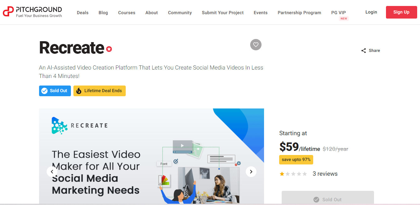Viewport: 420px width, 205px height.
Task: Click the crossed-out $120/year price
Action: coord(336,149)
